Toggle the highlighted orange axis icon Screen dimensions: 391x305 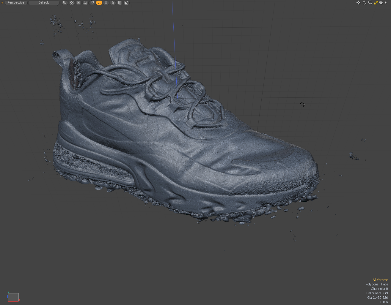click(x=99, y=3)
